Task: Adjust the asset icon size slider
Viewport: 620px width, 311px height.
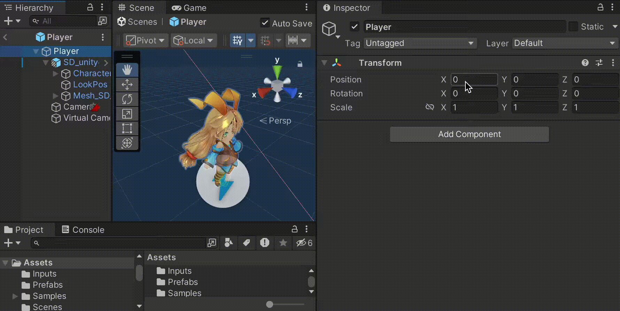Action: click(270, 304)
